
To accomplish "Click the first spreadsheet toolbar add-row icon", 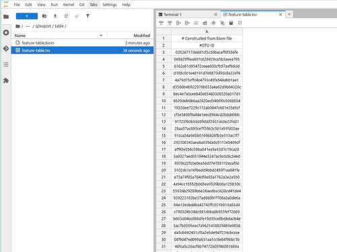I will point(161,23).
